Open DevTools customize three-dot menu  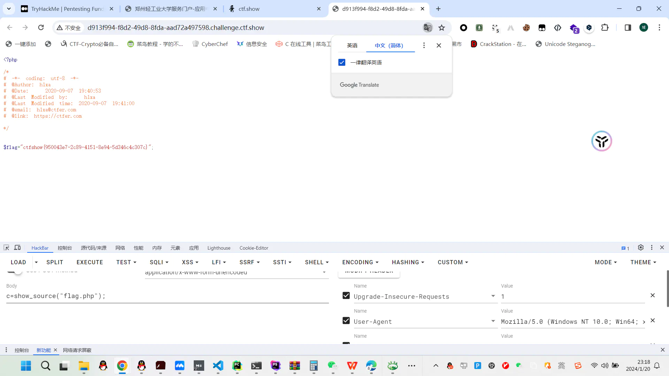tap(652, 248)
